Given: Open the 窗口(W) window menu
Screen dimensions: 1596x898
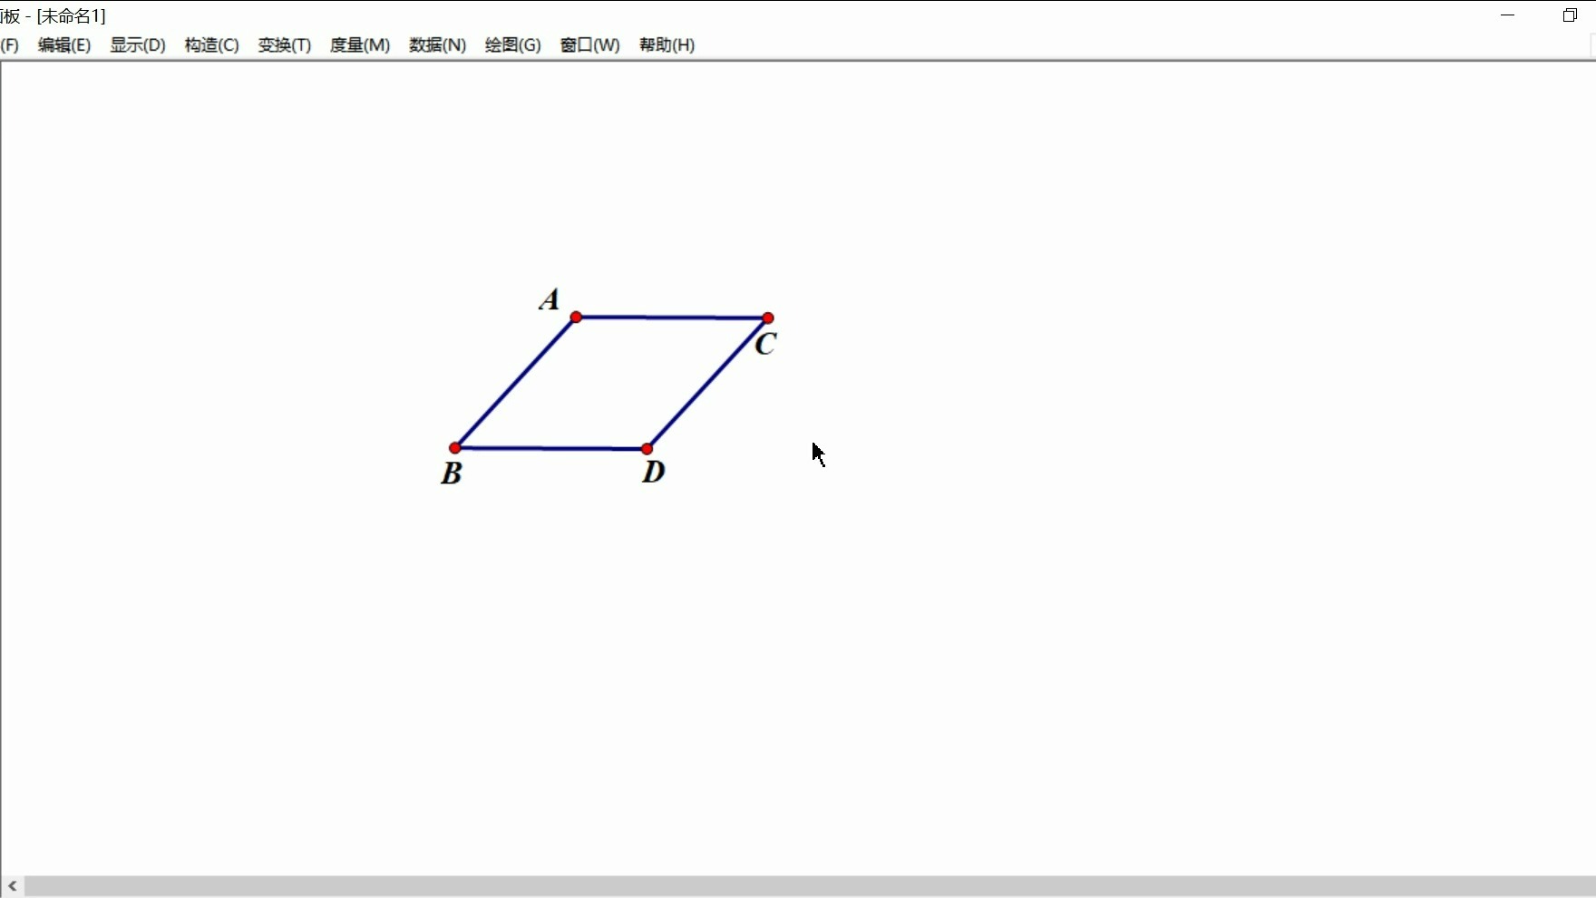Looking at the screenshot, I should (589, 44).
